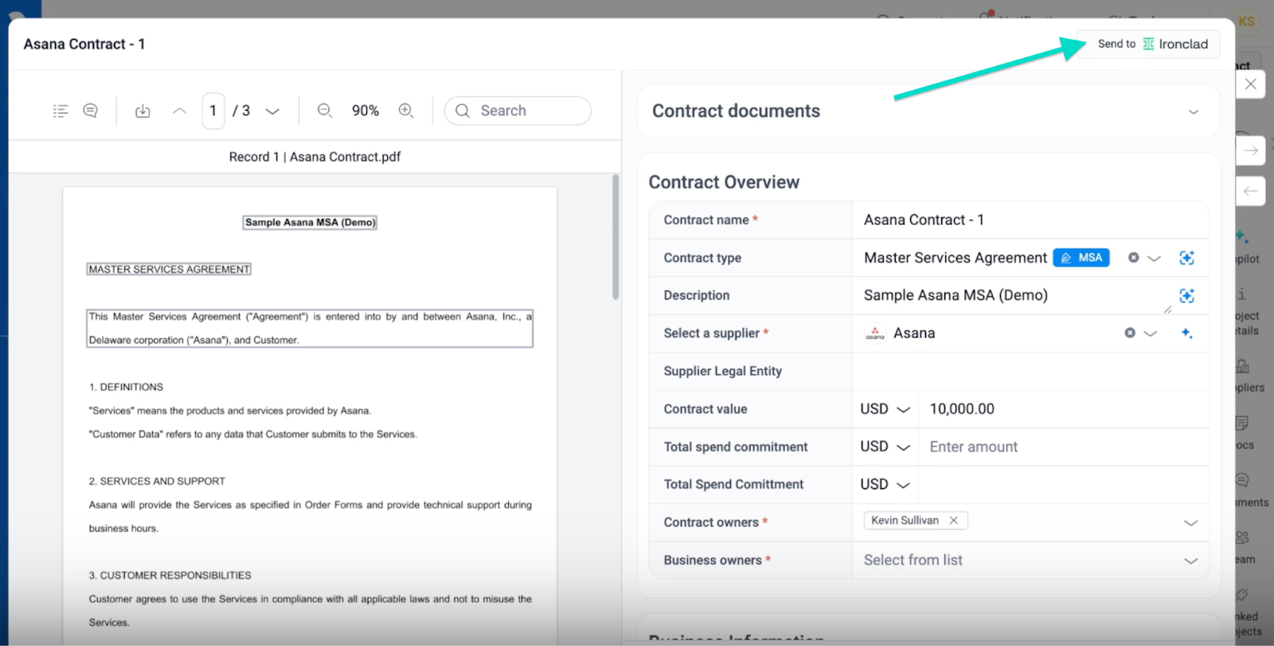Open the comments icon in PDF toolbar
1274x646 pixels.
(91, 111)
